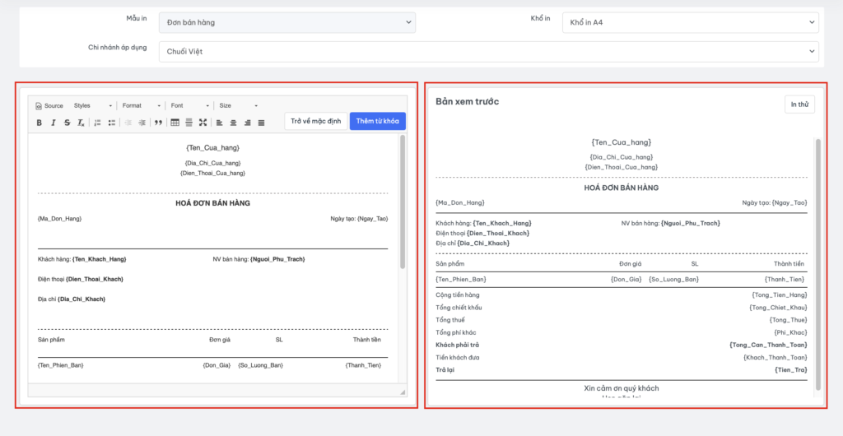Open the Khổ in paper size dropdown
This screenshot has width=843, height=436.
pos(691,23)
